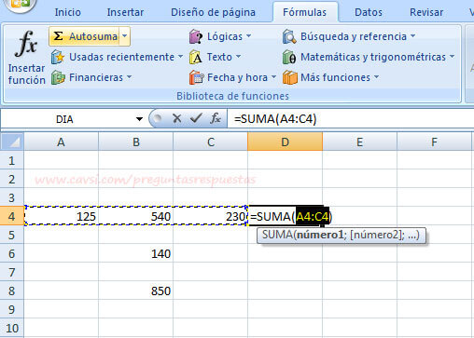The image size is (474, 338).
Task: Select row 4 header
Action: (x=12, y=216)
